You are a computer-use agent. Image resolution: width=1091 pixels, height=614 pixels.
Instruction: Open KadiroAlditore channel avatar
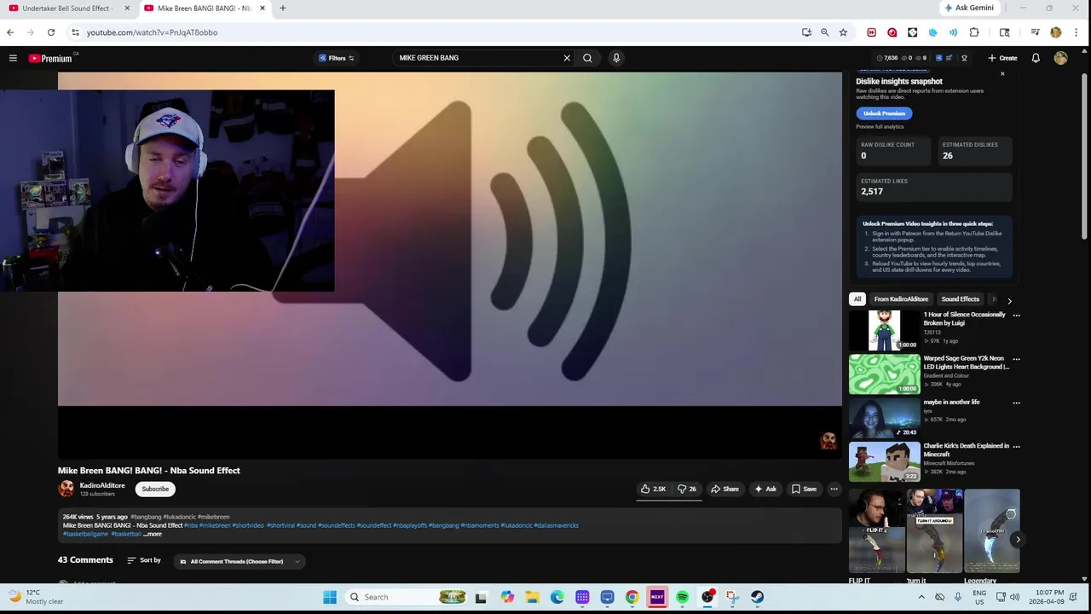(x=66, y=489)
